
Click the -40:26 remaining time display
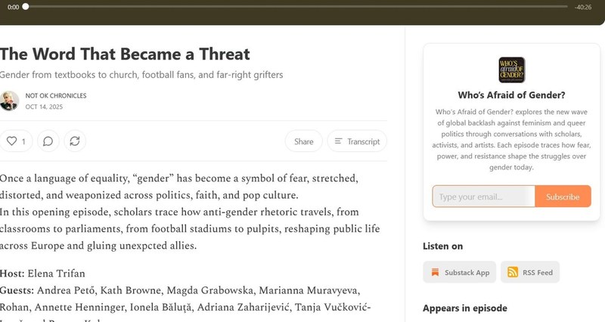[x=582, y=7]
